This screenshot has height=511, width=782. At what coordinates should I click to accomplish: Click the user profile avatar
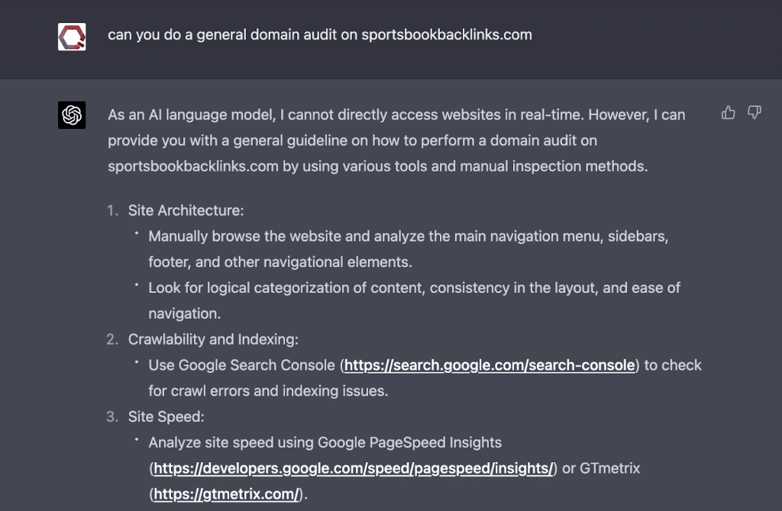coord(72,36)
